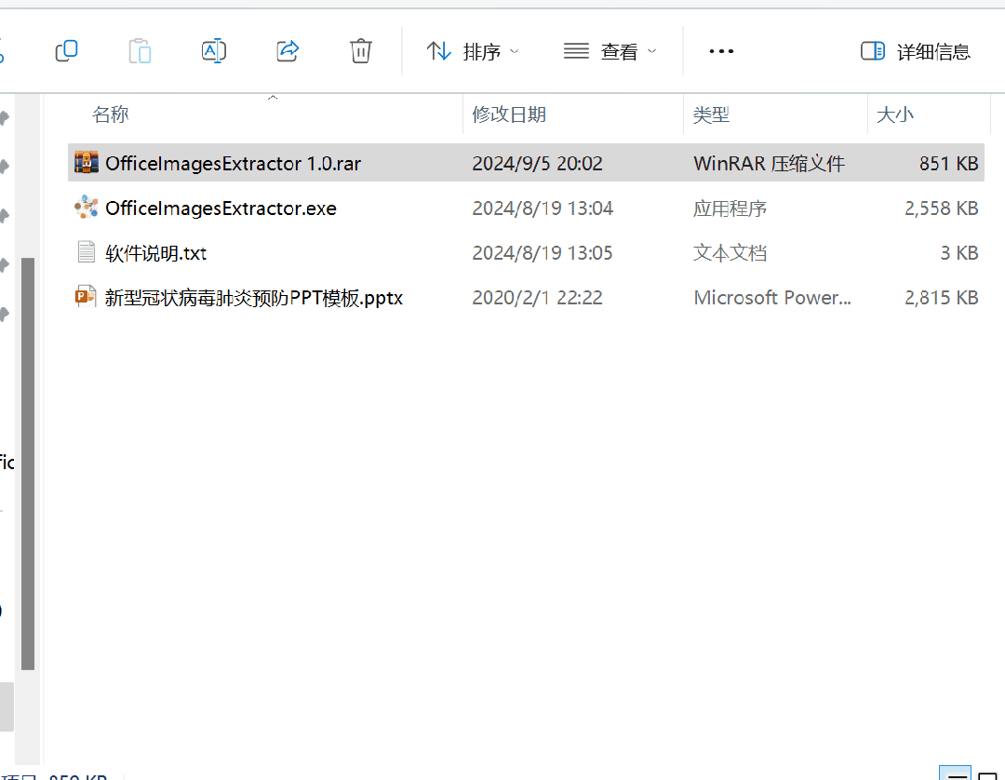Click the 2,815 KB size cell
Screen dimensions: 1005x780
942,298
